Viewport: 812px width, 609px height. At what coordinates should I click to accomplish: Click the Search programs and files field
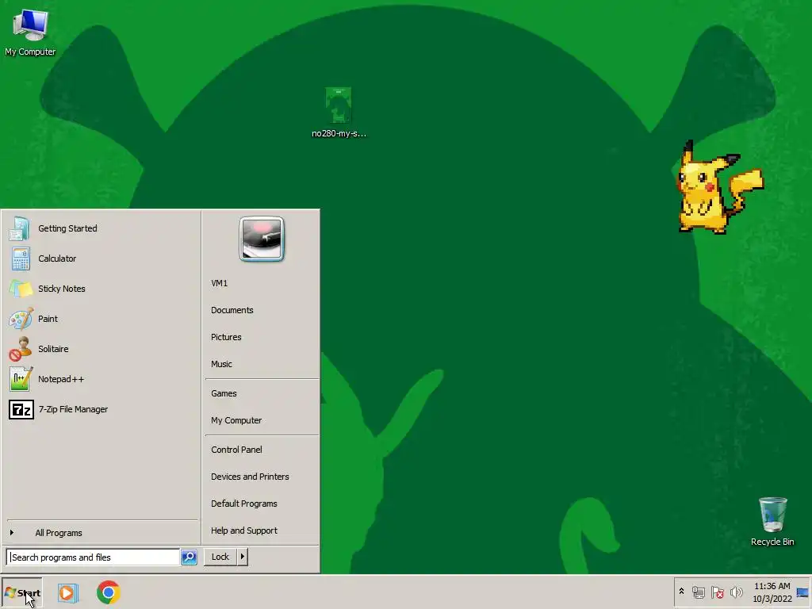(94, 557)
